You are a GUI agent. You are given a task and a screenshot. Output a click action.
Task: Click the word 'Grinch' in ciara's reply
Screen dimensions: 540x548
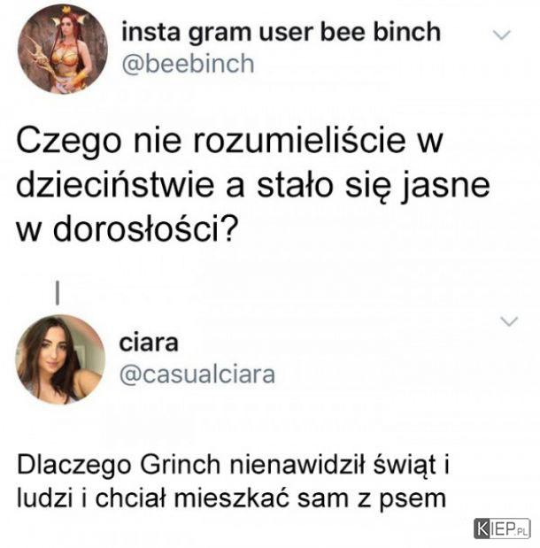coord(180,465)
